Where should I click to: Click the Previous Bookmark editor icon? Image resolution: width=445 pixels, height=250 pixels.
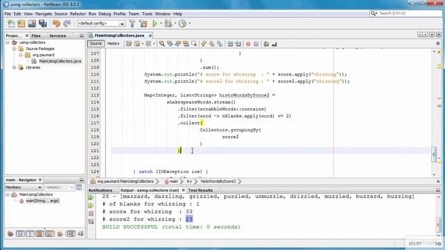coord(204,44)
